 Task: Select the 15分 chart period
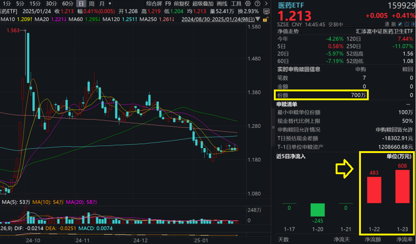coord(35,4)
